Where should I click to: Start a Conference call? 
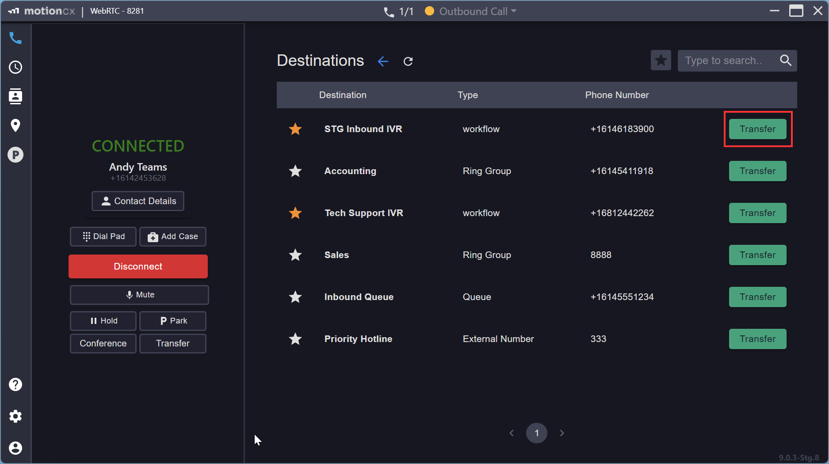(x=103, y=343)
